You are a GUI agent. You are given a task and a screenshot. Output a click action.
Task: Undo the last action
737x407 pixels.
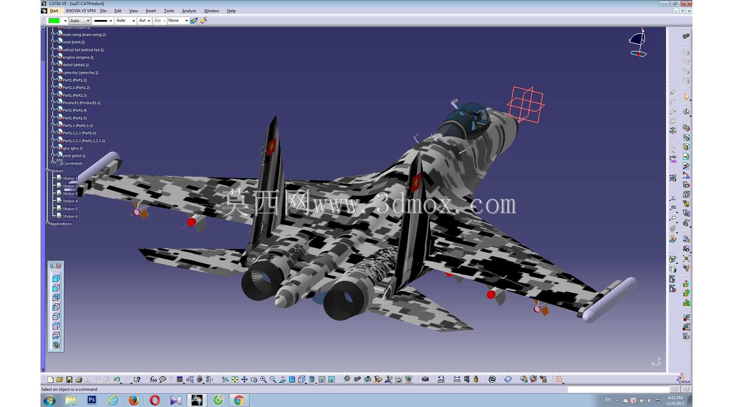click(x=117, y=379)
